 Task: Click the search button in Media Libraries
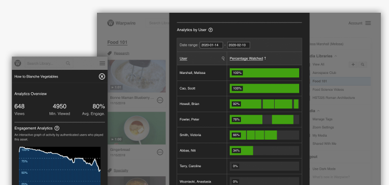click(x=362, y=64)
